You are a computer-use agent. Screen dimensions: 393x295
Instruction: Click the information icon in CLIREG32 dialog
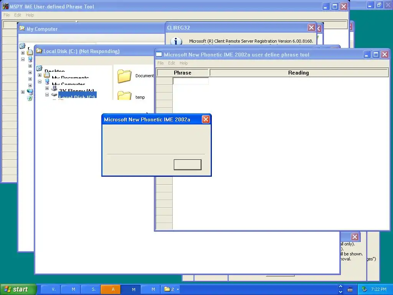click(x=176, y=41)
